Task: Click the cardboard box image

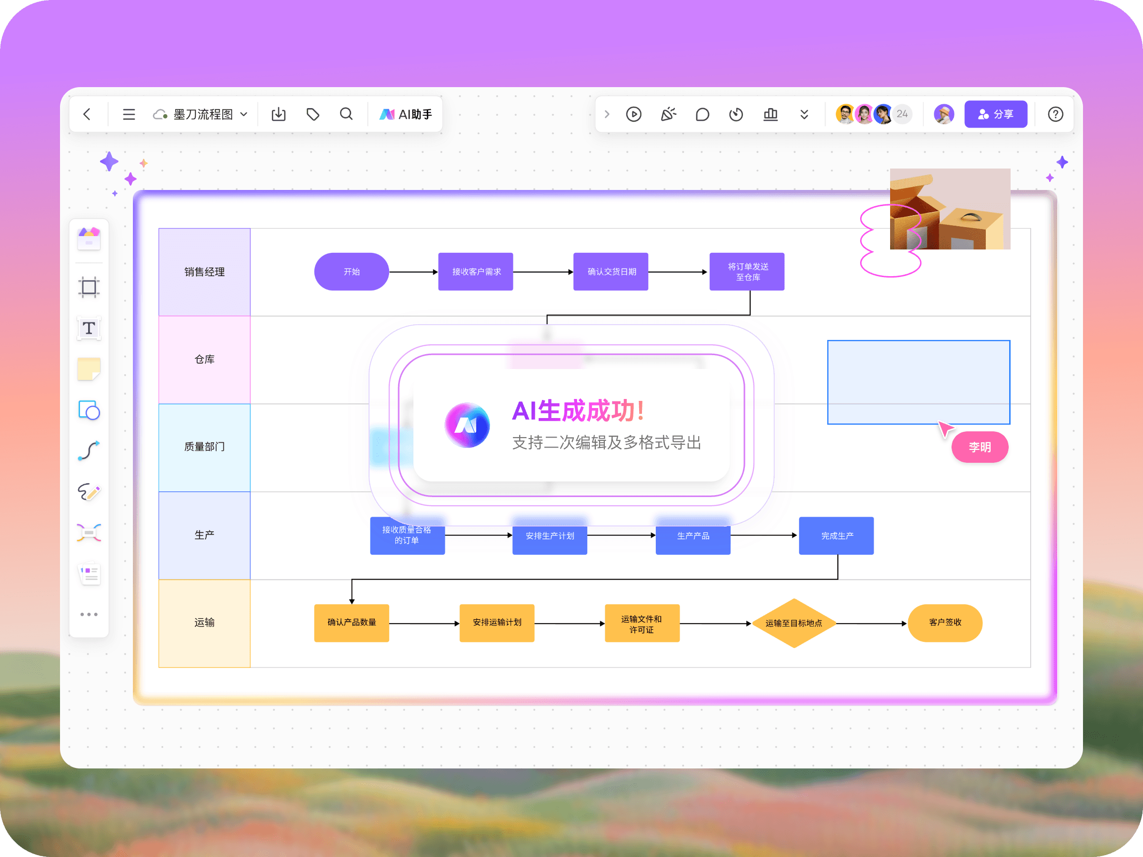Action: [950, 209]
